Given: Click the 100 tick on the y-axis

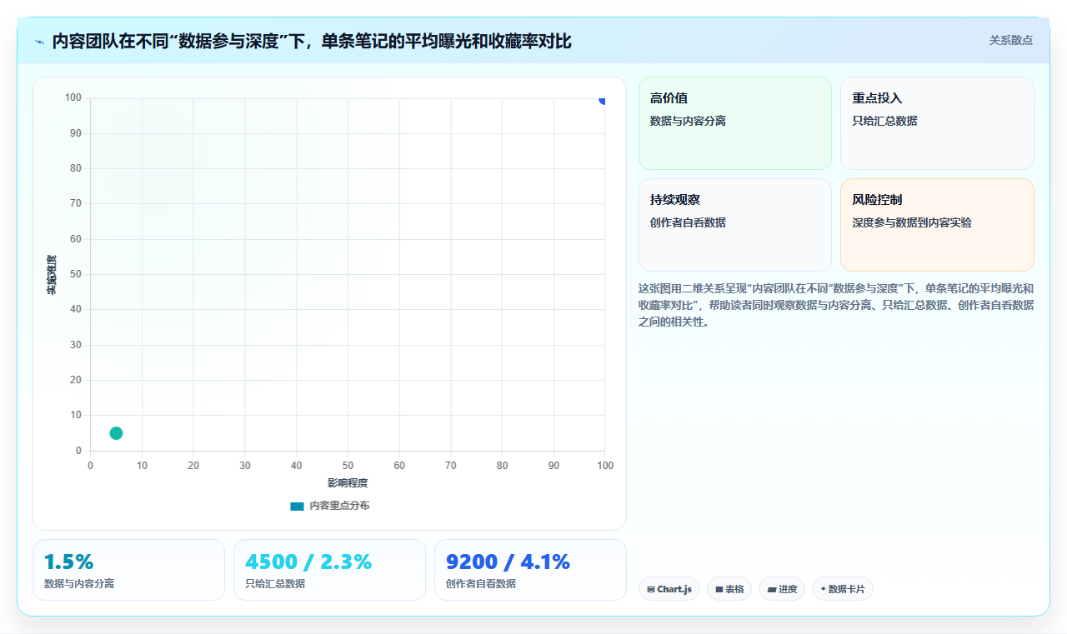Looking at the screenshot, I should 73,98.
